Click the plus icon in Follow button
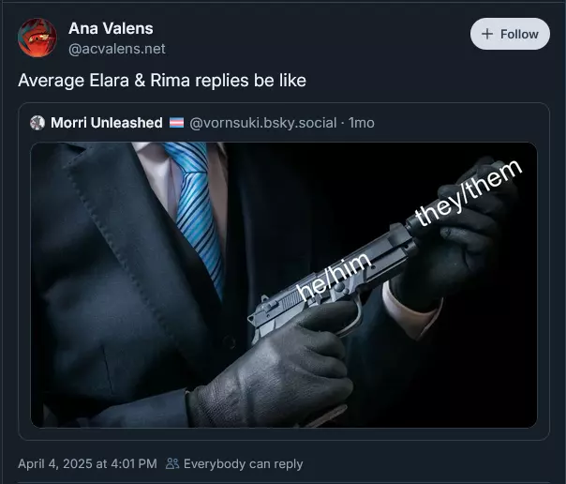Viewport: 566px width, 484px height. (x=487, y=34)
